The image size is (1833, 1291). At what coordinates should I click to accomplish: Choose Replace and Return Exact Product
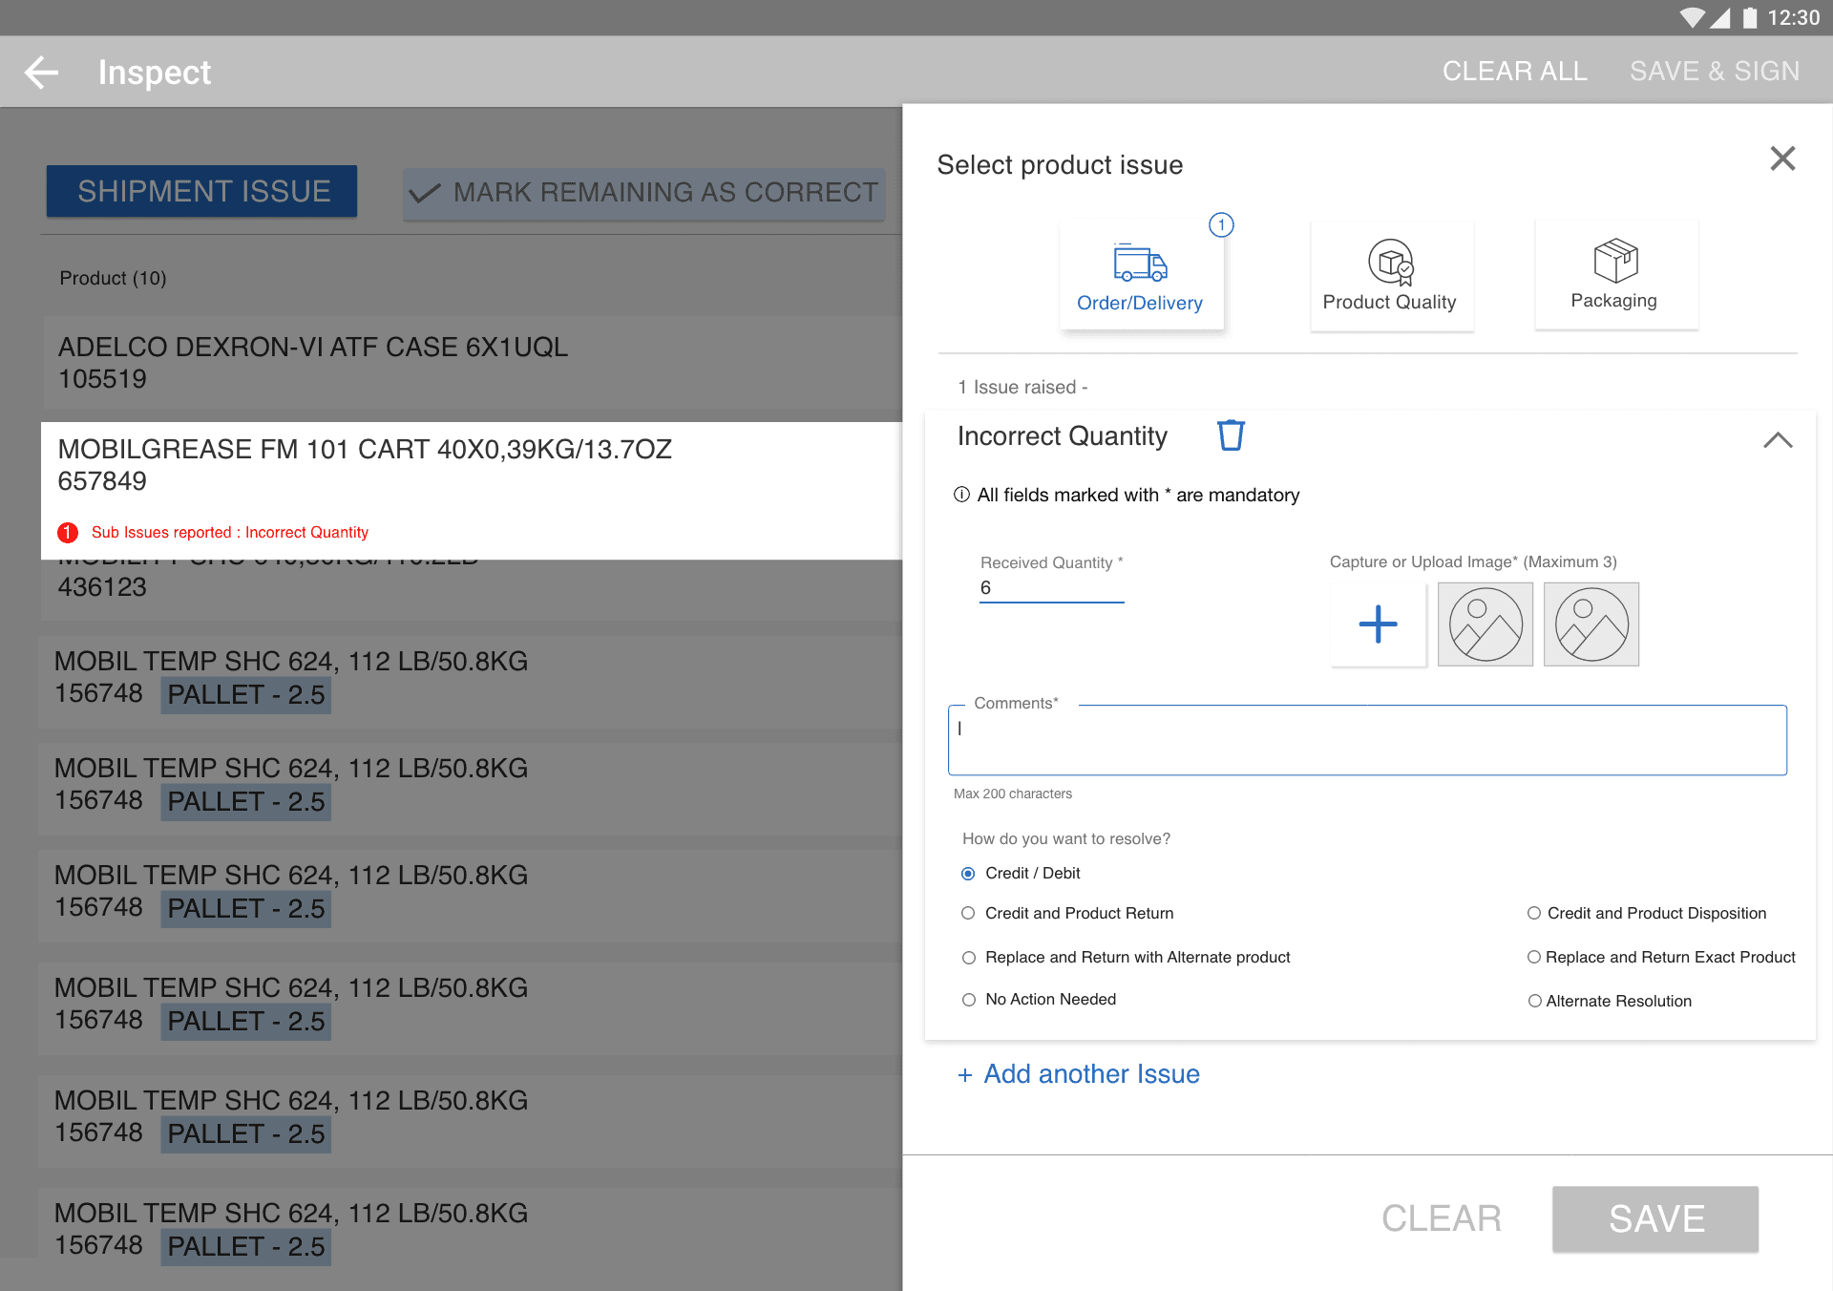coord(1534,957)
